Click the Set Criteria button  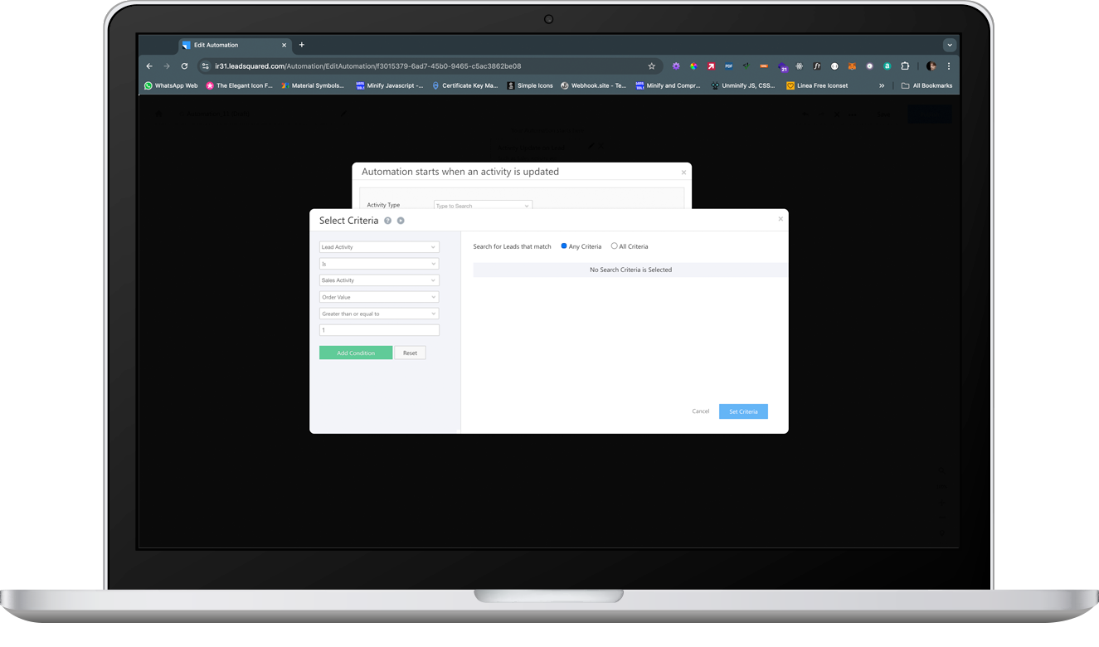[743, 411]
